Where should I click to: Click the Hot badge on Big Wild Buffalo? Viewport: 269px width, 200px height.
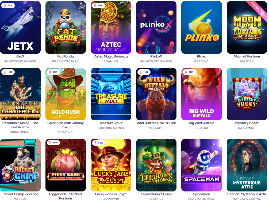(189, 72)
